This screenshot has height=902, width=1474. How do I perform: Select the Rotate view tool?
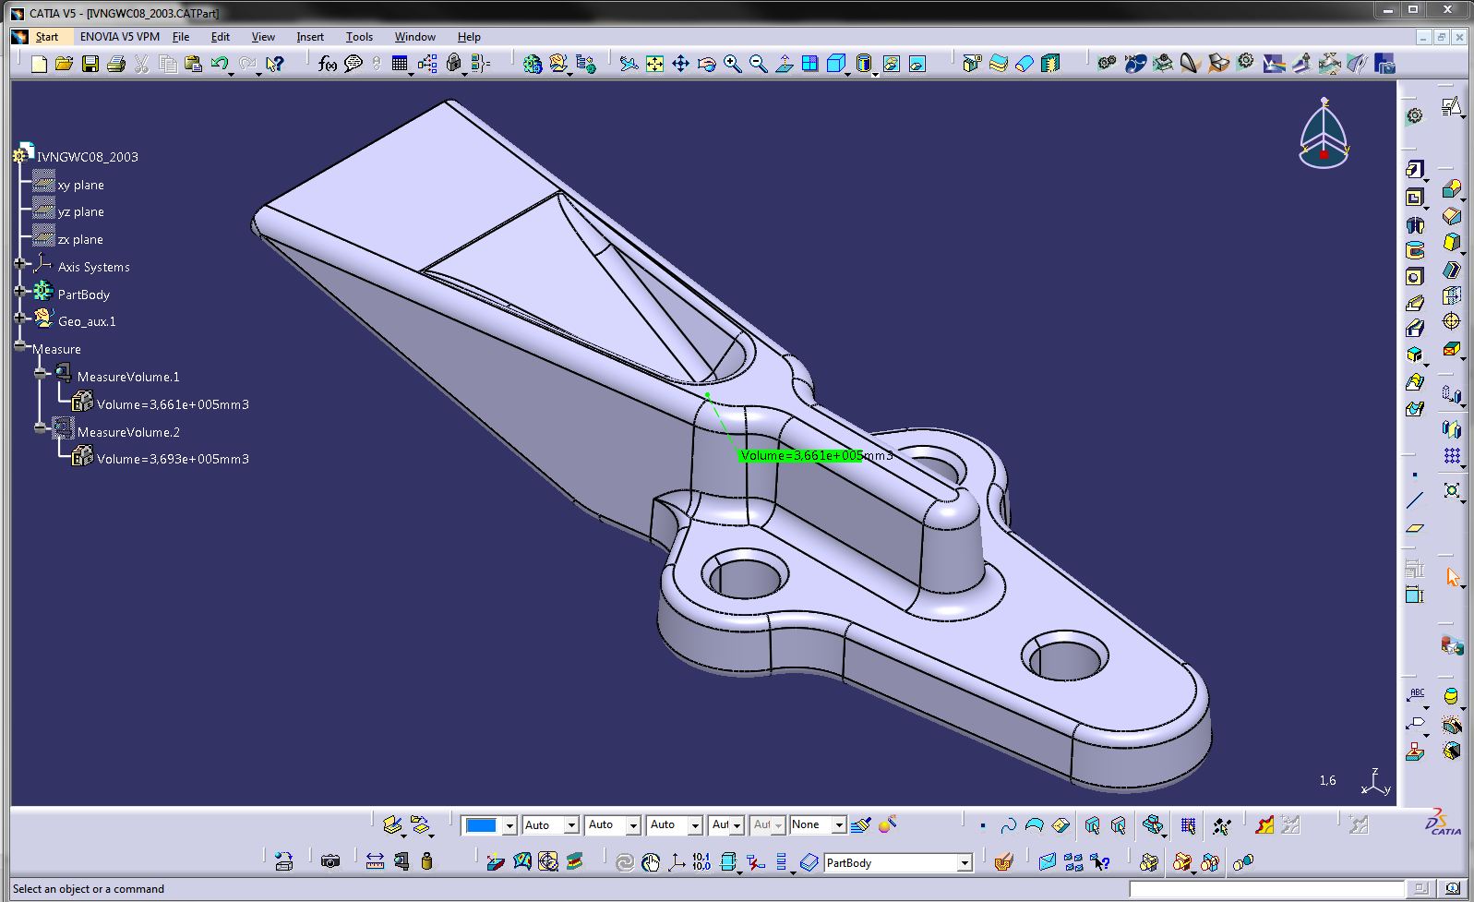coord(706,64)
